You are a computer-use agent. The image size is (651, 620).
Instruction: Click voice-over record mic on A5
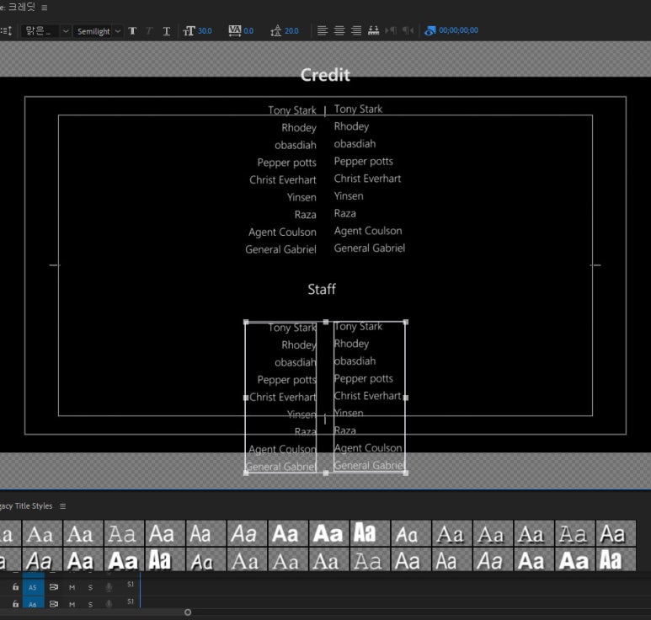[x=109, y=587]
